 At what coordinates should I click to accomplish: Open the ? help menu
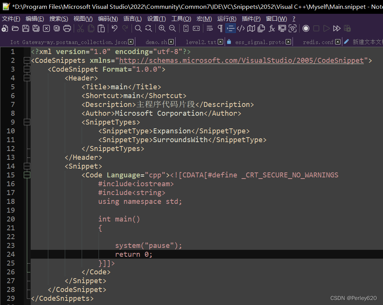click(x=294, y=18)
